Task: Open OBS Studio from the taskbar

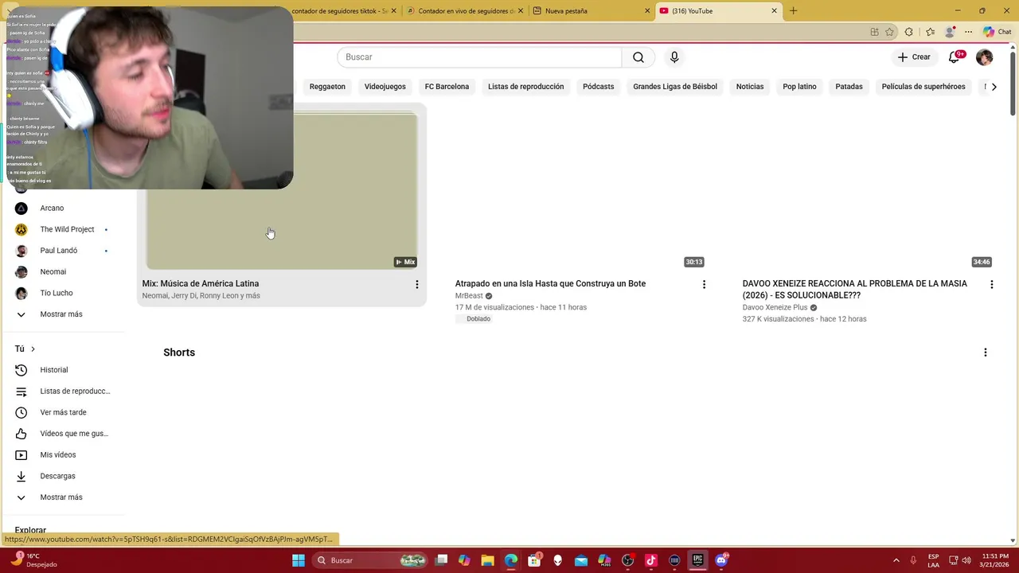Action: [627, 560]
